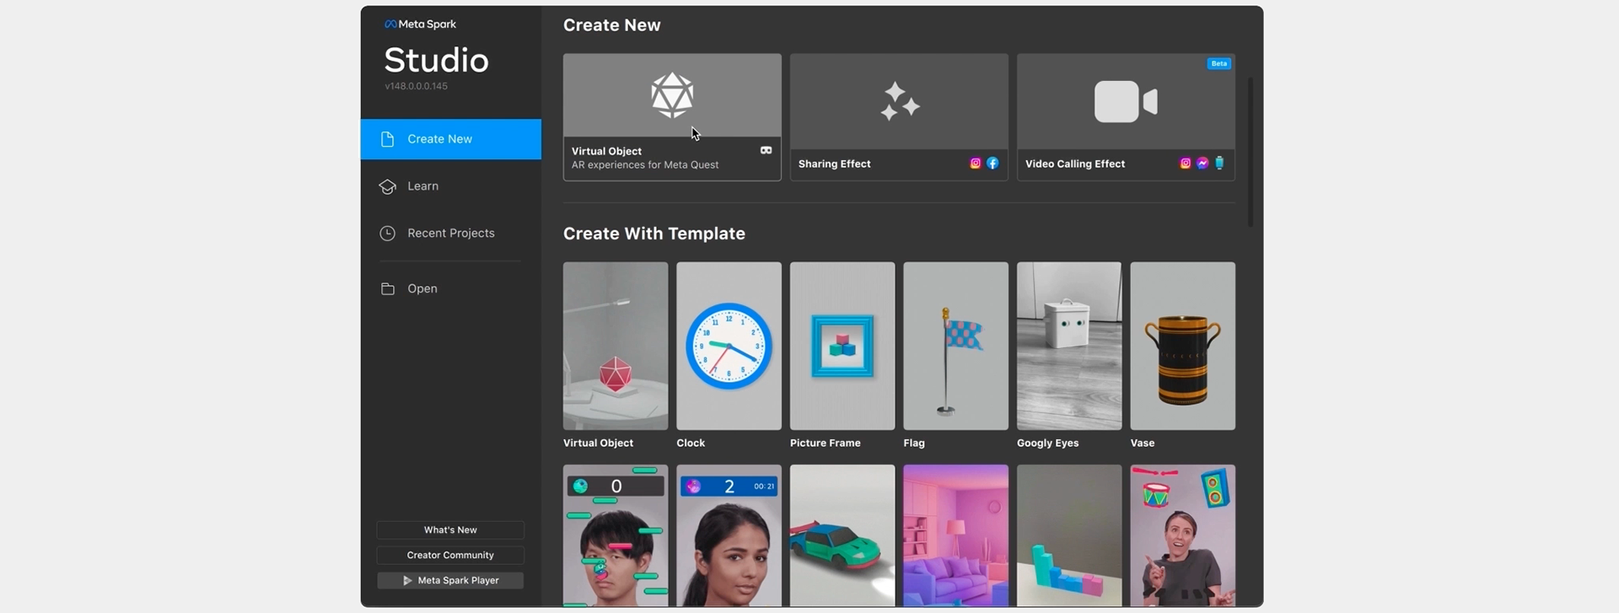Viewport: 1619px width, 613px height.
Task: Launch Meta Spark Player
Action: point(450,581)
